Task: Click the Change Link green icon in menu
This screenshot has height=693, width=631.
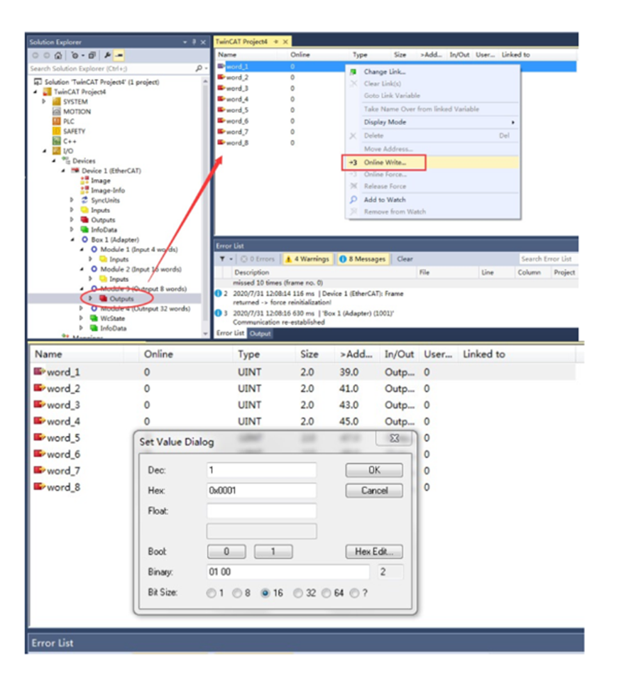Action: click(353, 72)
